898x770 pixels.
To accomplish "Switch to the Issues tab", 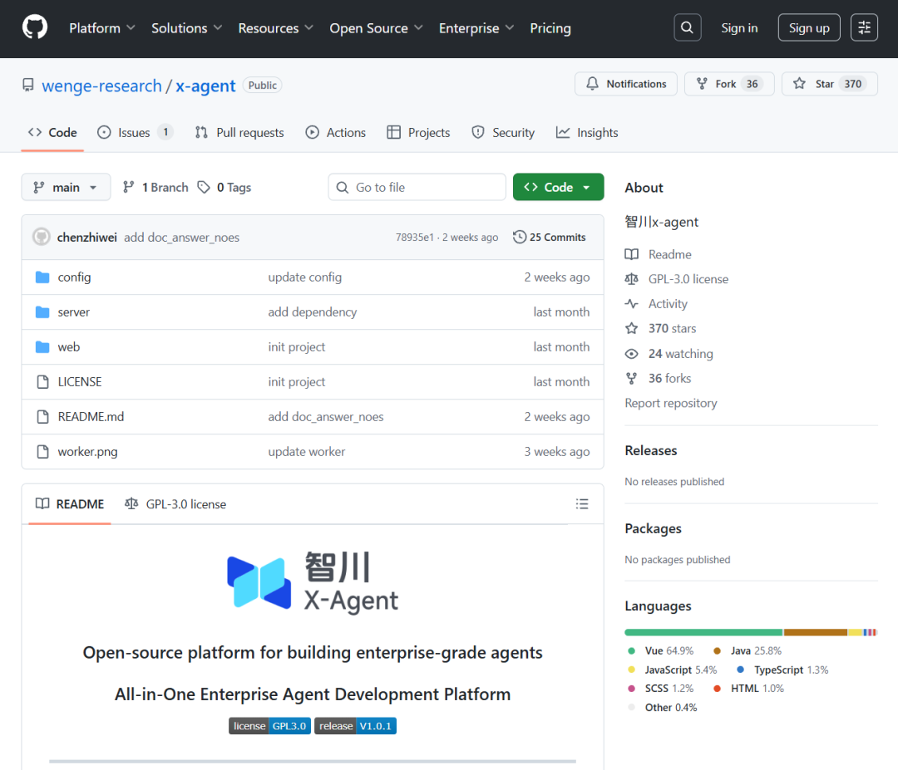I will coord(134,133).
